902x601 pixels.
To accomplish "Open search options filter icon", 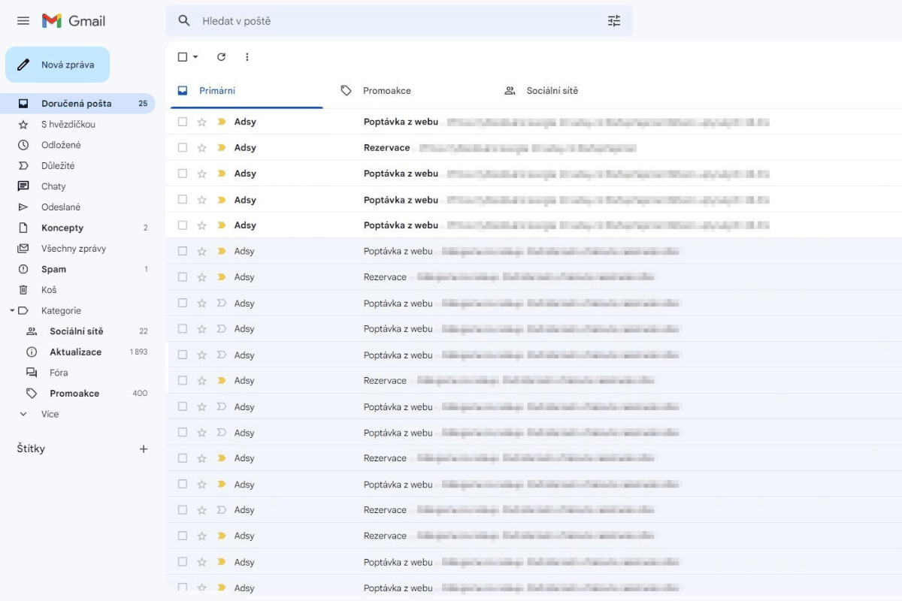I will coord(614,21).
